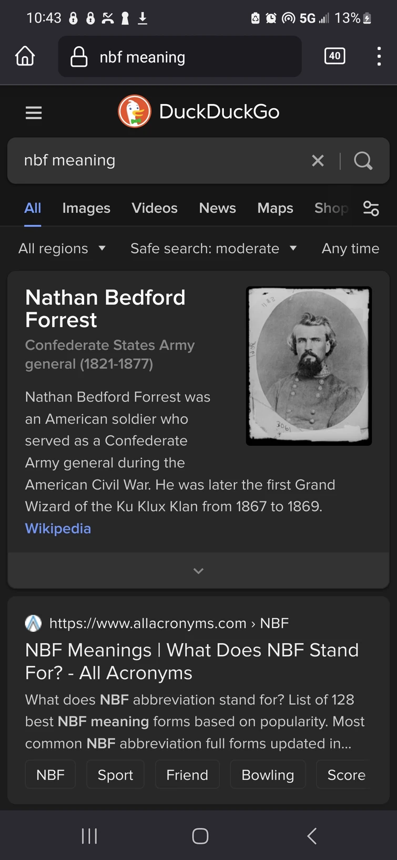Open the Wikipedia link in the info card
This screenshot has width=397, height=860.
(x=58, y=528)
